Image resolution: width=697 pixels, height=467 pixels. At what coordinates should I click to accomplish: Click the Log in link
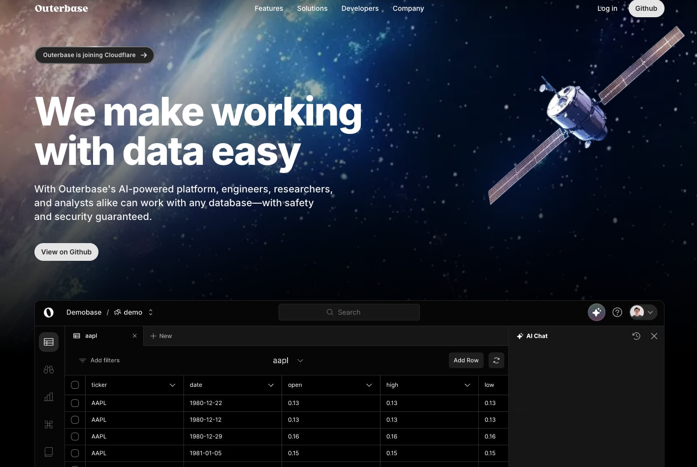click(x=607, y=8)
